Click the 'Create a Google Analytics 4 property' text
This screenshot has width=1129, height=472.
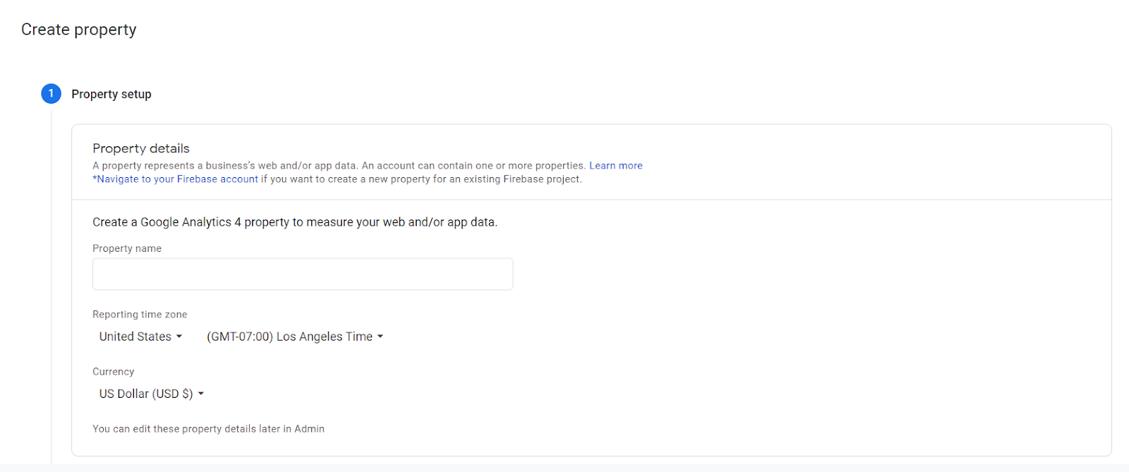coord(295,222)
